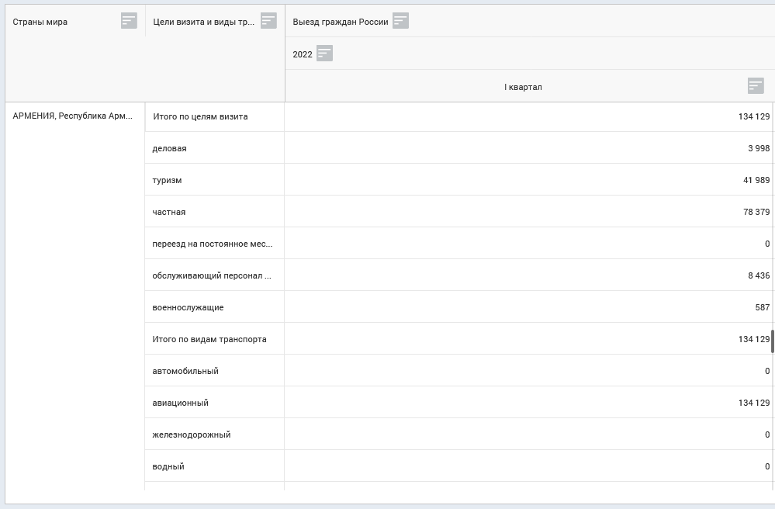This screenshot has height=509, width=775.
Task: Select the деловая row label
Action: pos(169,148)
